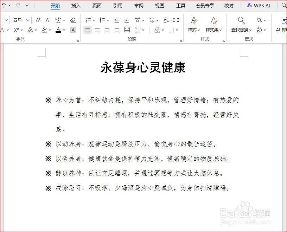Viewport: 287px width, 232px height.
Task: Click the Sort icon in paragraph group
Action: pyautogui.click(x=166, y=20)
